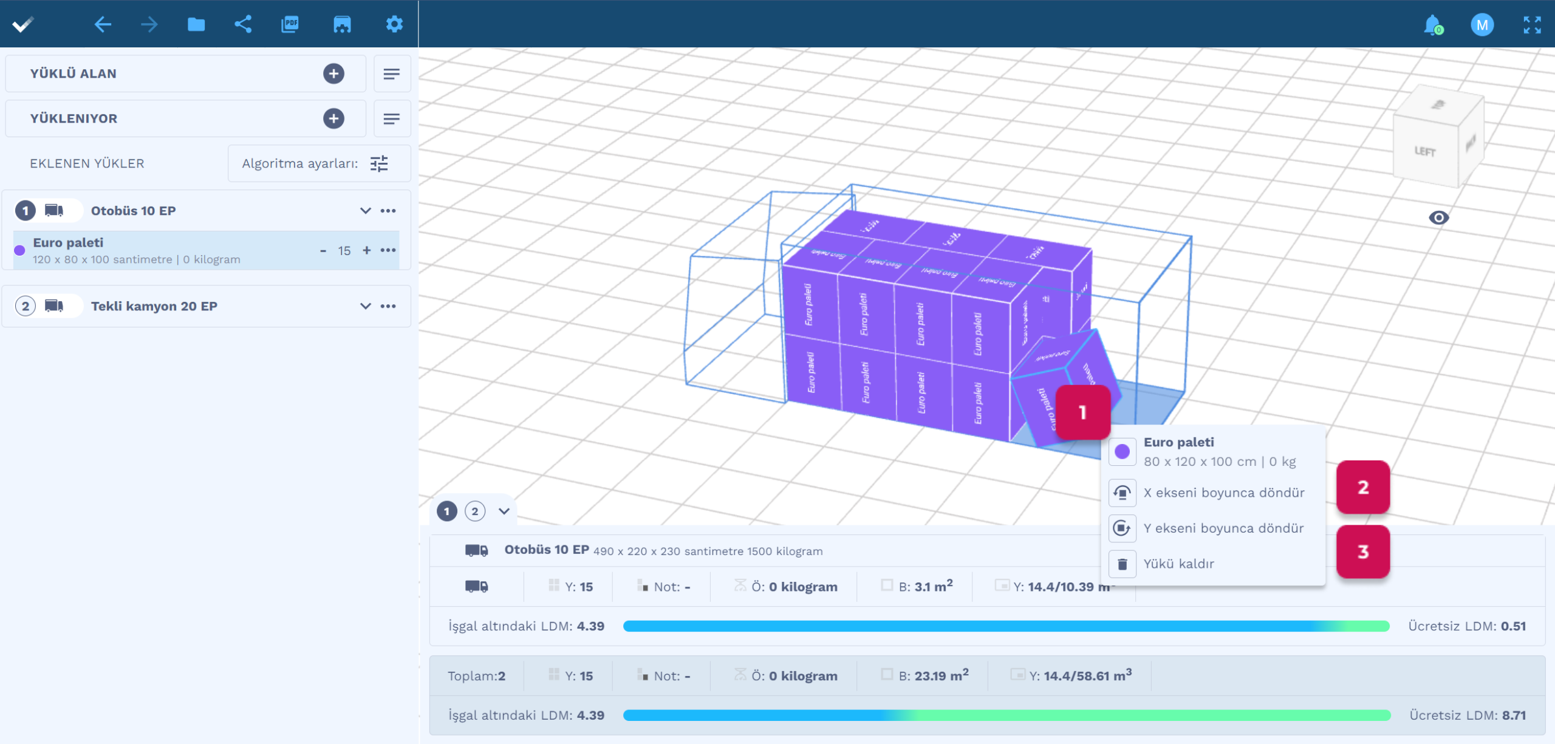Click the PDF export icon
The height and width of the screenshot is (744, 1555).
tap(290, 24)
